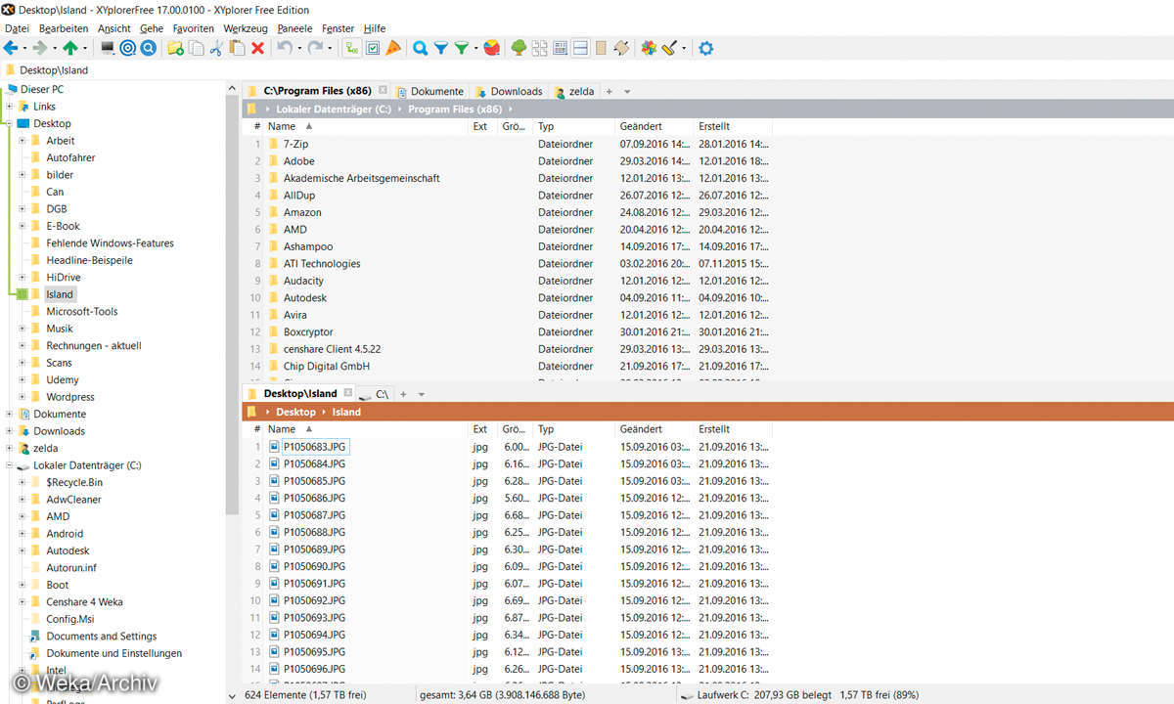Go forward with the gray arrow
Image resolution: width=1174 pixels, height=704 pixels.
[x=40, y=48]
